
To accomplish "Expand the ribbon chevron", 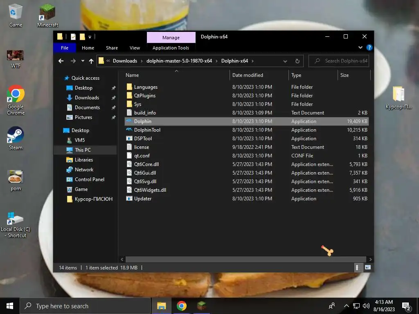I will (x=360, y=47).
